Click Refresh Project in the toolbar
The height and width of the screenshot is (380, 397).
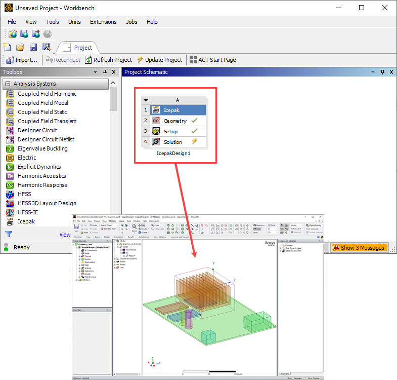[x=108, y=60]
